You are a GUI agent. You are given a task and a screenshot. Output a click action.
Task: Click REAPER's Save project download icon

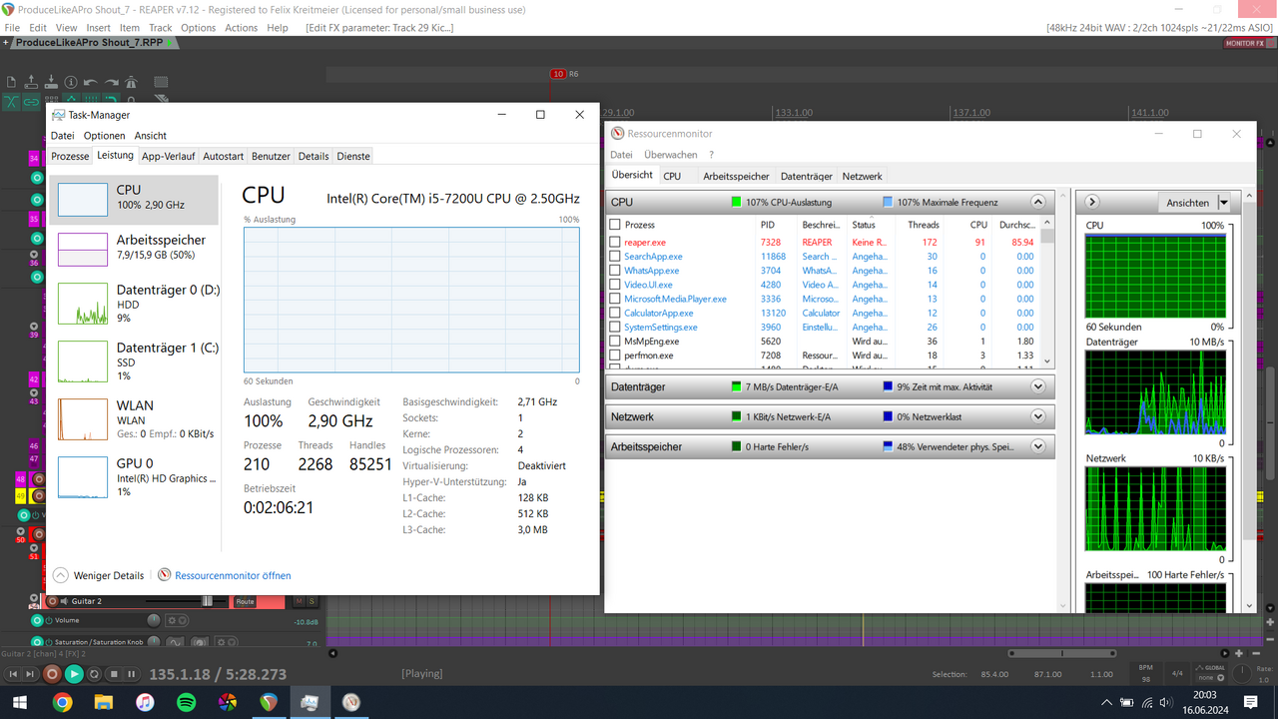click(x=51, y=82)
